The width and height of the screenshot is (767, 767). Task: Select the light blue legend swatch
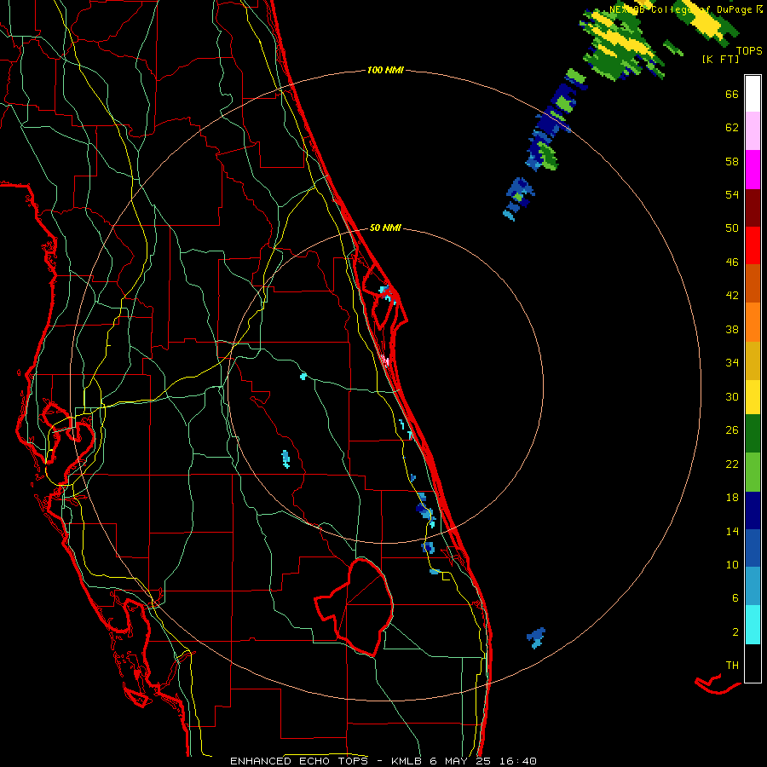point(753,585)
